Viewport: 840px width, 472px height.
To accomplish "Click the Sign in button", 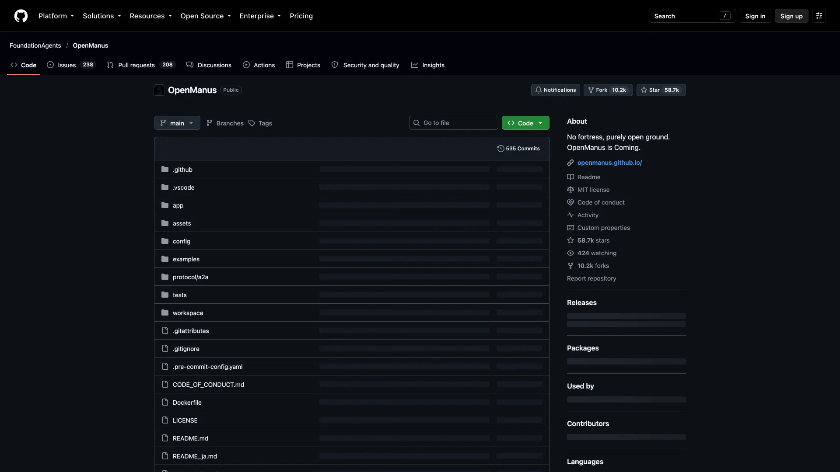I will point(755,16).
